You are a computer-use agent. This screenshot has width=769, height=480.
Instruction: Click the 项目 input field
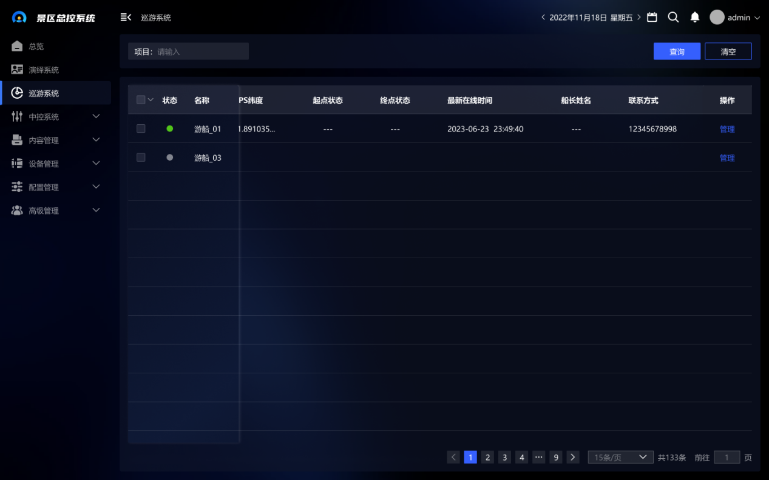point(200,52)
